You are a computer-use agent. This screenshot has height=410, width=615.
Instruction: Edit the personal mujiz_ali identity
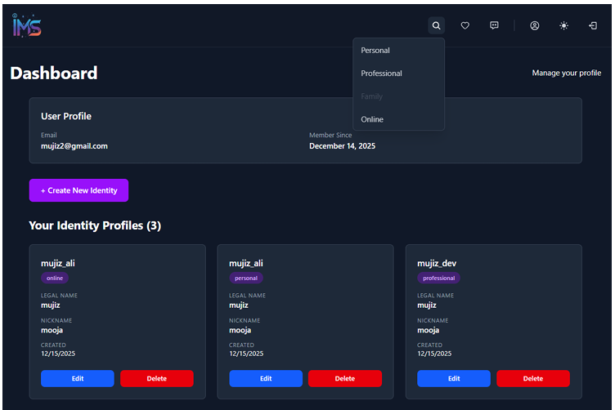266,378
